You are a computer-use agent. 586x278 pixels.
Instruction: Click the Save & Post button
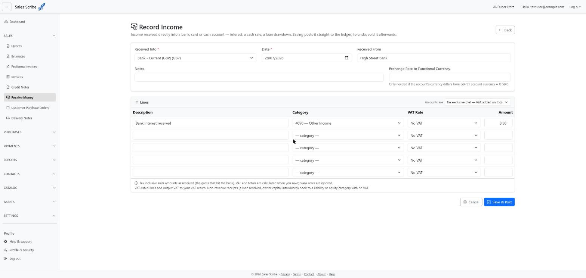coord(499,202)
